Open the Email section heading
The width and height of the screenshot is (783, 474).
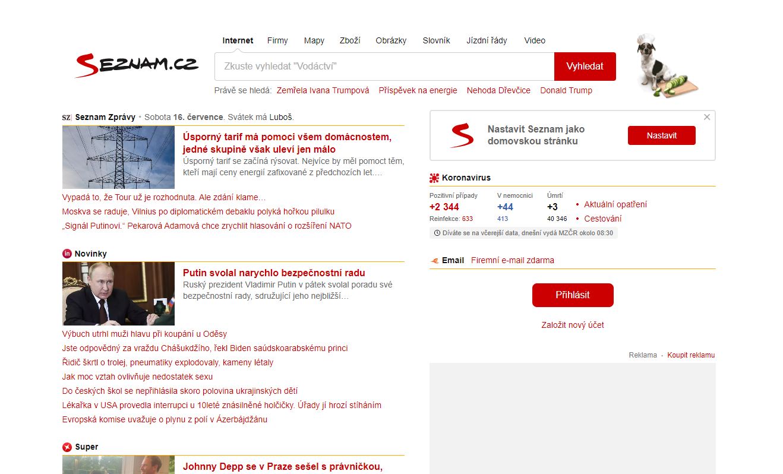click(453, 260)
